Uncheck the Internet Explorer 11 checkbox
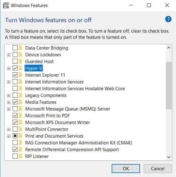Screen dimensions: 176x177 (15, 75)
